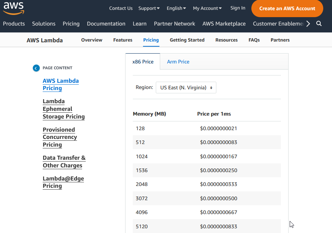Click the 128 memory cell
332x233 pixels.
140,128
